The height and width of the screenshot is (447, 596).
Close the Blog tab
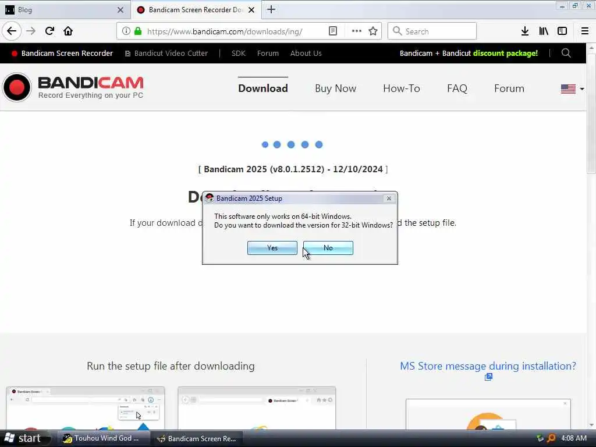click(x=120, y=10)
